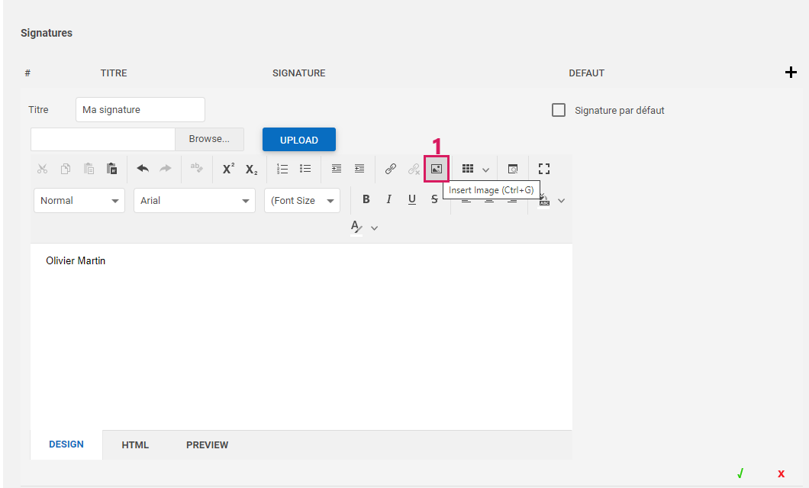This screenshot has height=488, width=809.
Task: Click the Browse... button
Action: 209,139
